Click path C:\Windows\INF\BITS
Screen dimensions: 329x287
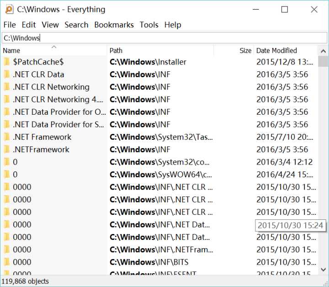tap(149, 262)
